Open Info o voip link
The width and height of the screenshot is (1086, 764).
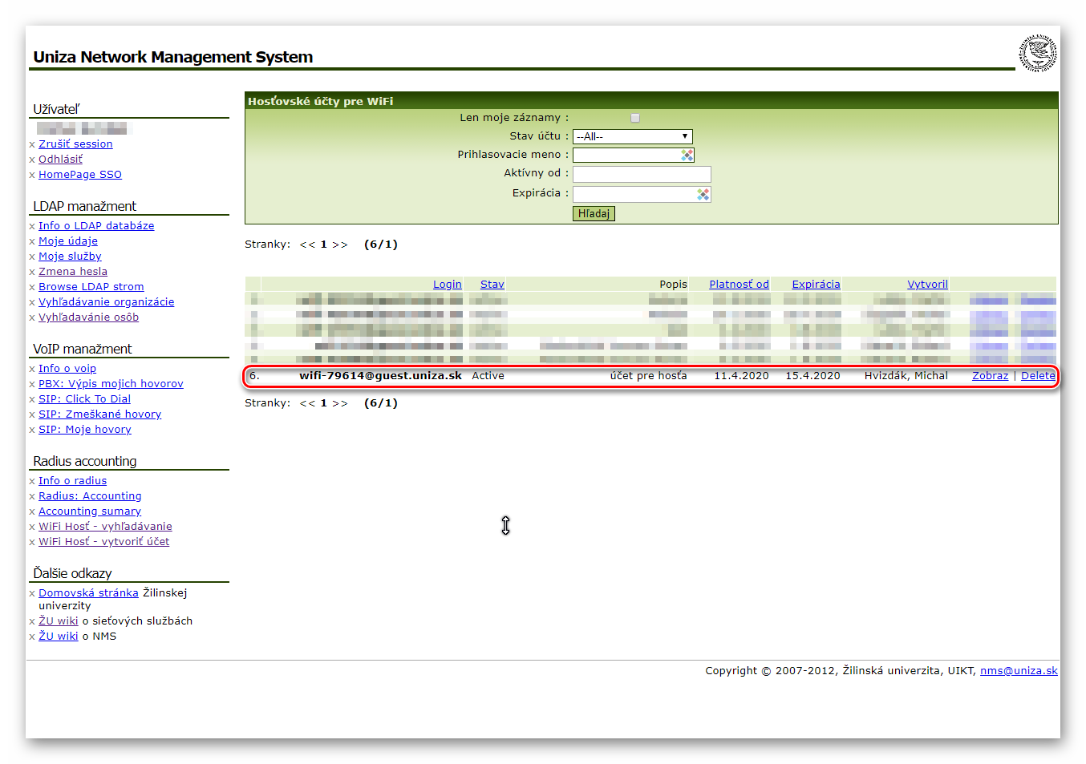coord(67,369)
